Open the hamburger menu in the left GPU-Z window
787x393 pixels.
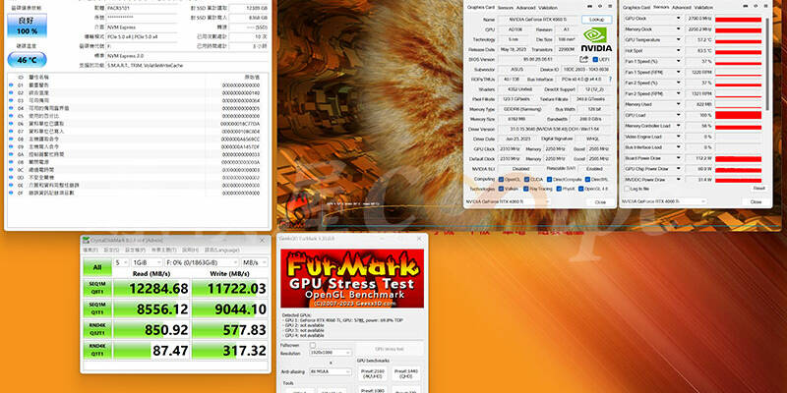[610, 7]
